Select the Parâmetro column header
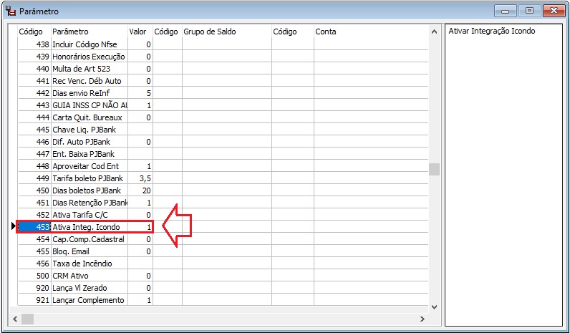 click(89, 32)
